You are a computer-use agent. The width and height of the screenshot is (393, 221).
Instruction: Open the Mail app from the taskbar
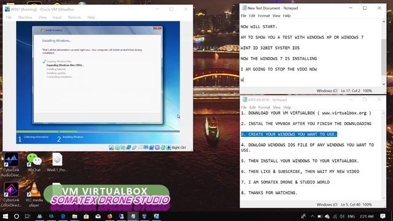(98, 216)
